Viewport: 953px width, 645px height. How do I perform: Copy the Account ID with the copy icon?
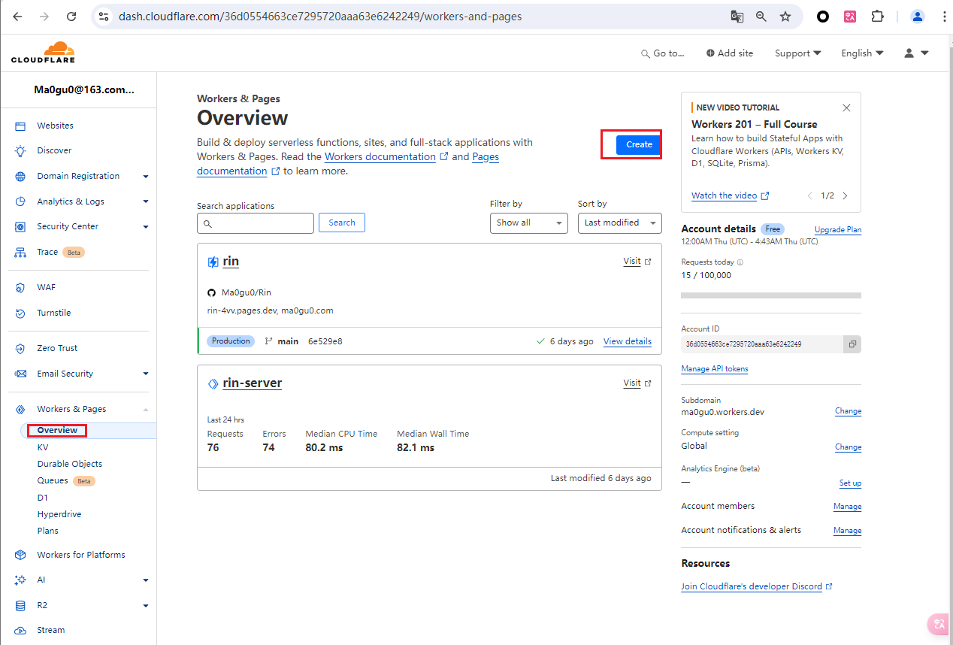852,344
